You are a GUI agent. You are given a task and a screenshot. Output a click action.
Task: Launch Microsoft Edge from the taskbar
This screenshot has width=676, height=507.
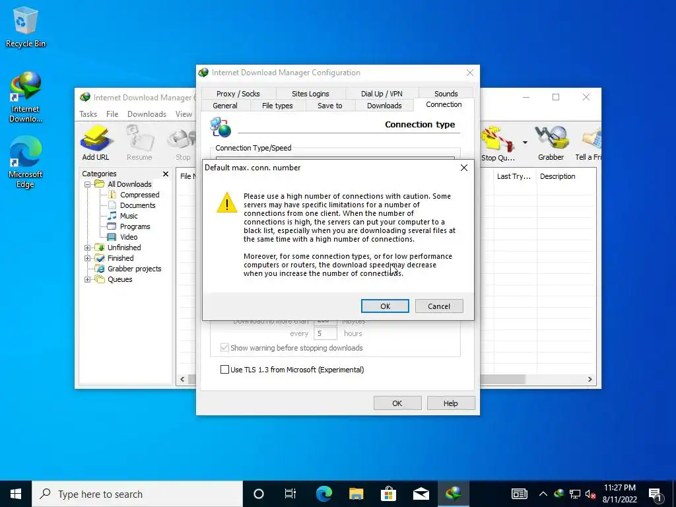pyautogui.click(x=323, y=494)
